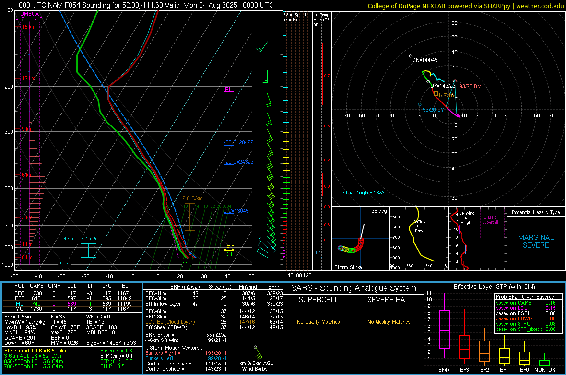
Task: Click the BRN Shear = 55 m2/s2 value
Action: click(186, 335)
